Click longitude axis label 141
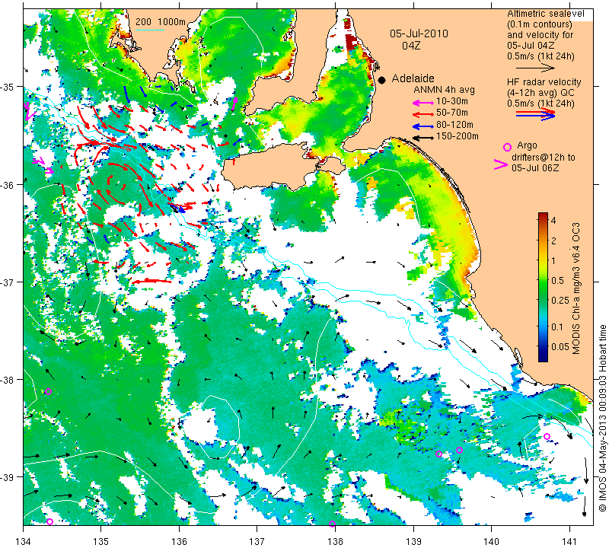609x548 pixels. [569, 540]
